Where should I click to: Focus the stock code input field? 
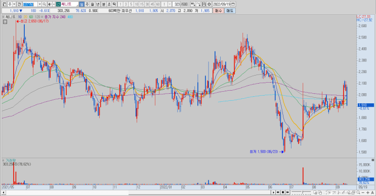click(x=30, y=5)
